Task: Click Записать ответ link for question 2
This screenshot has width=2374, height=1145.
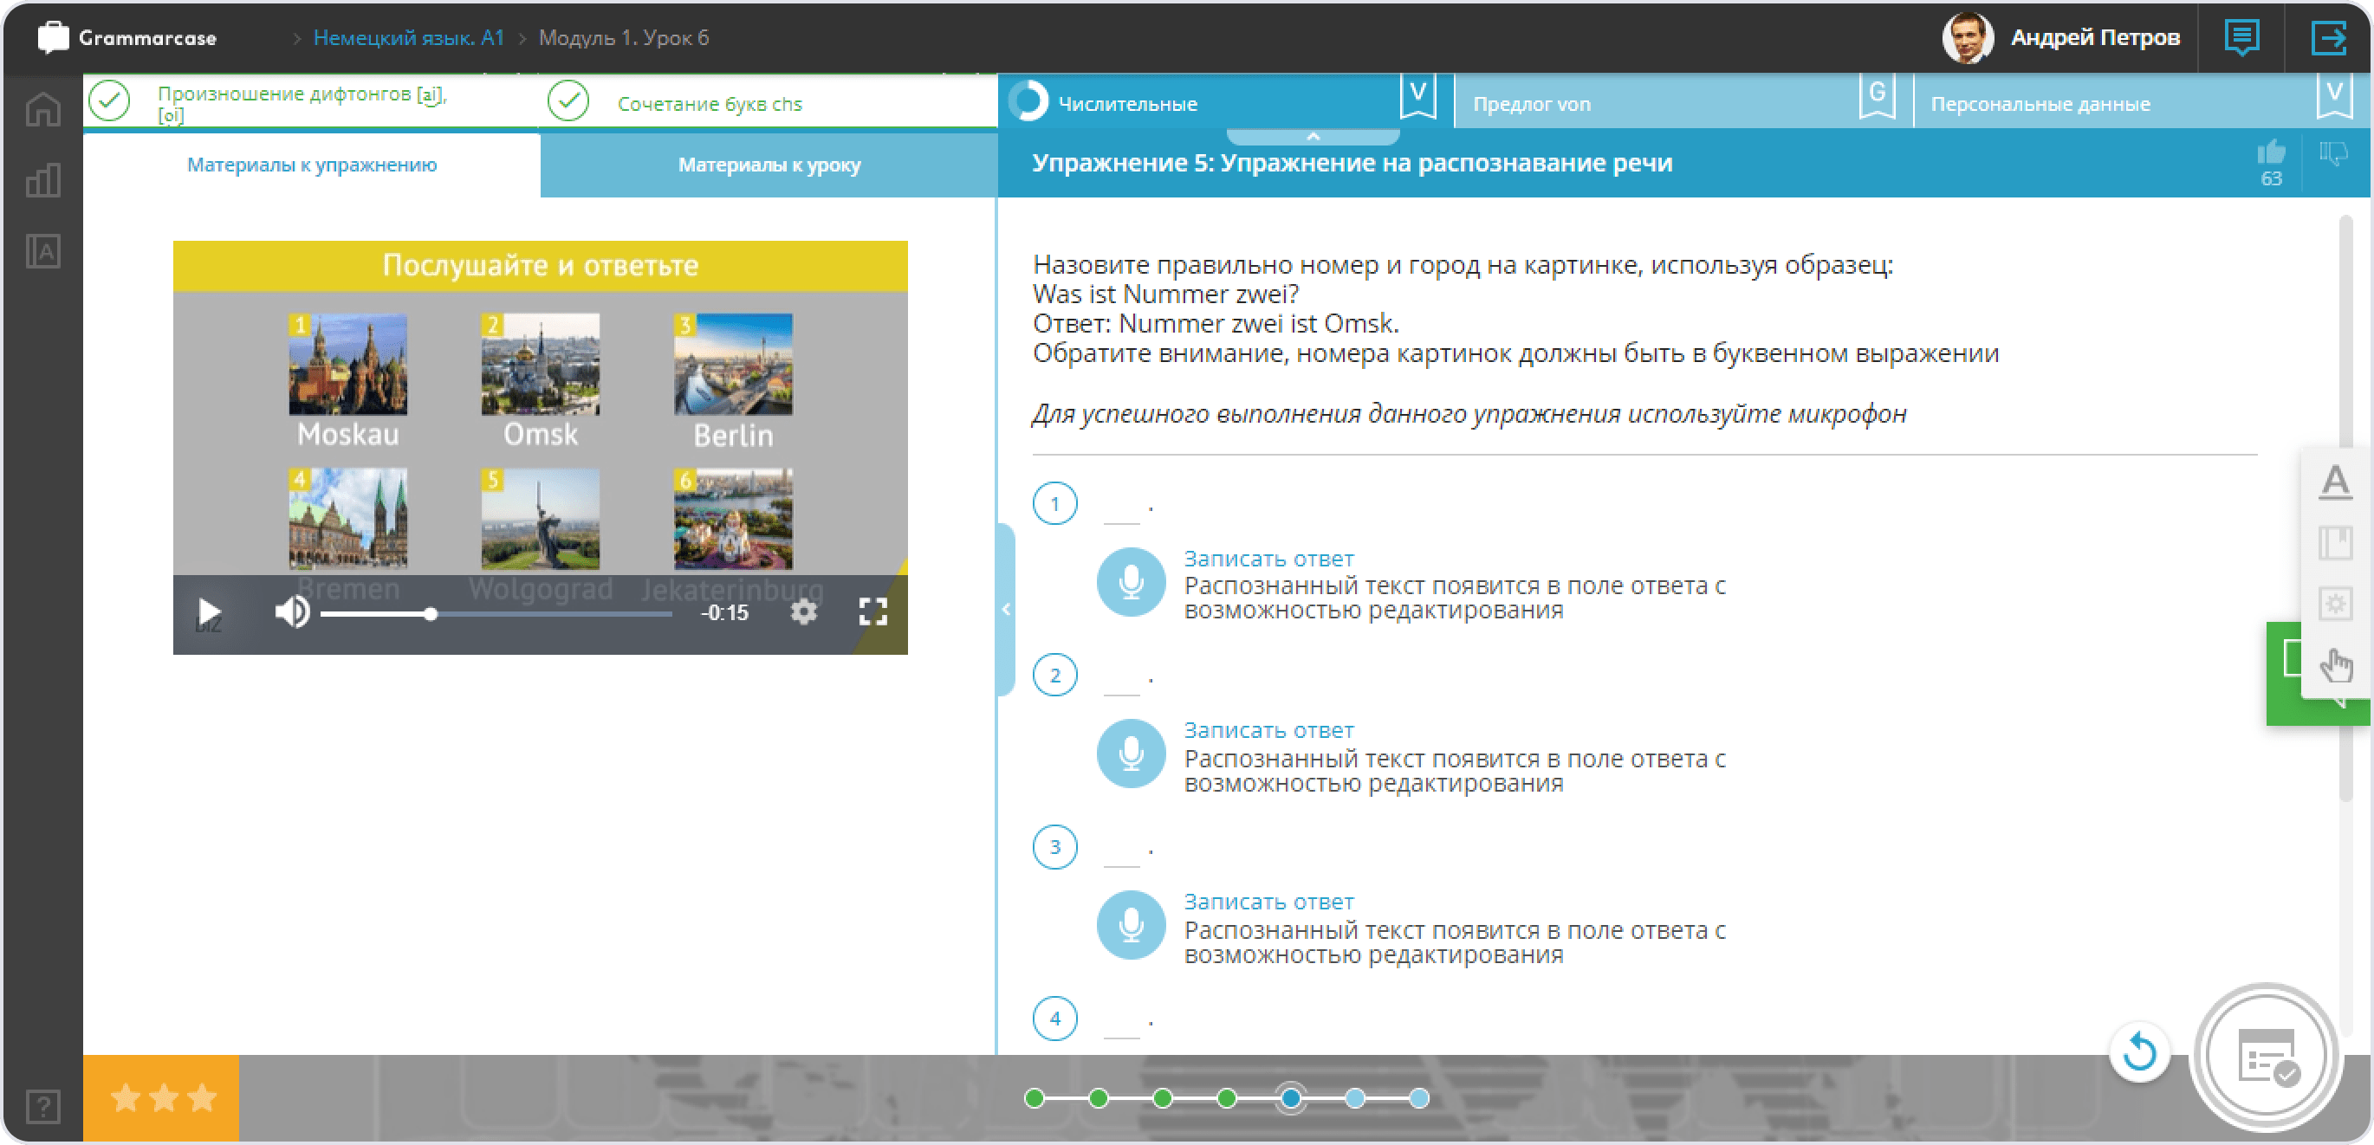Action: [x=1268, y=729]
